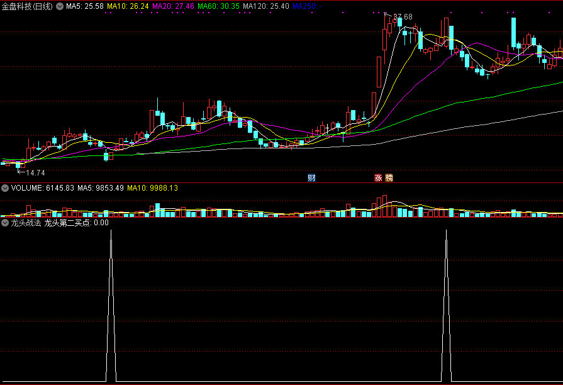Click the second 龙头第二买点 signal spike
Image resolution: width=563 pixels, height=385 pixels.
point(446,305)
